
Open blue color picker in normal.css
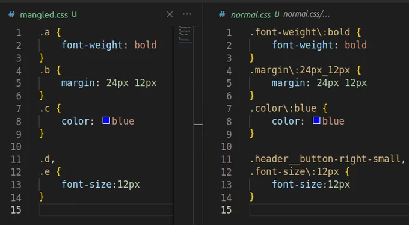316,120
